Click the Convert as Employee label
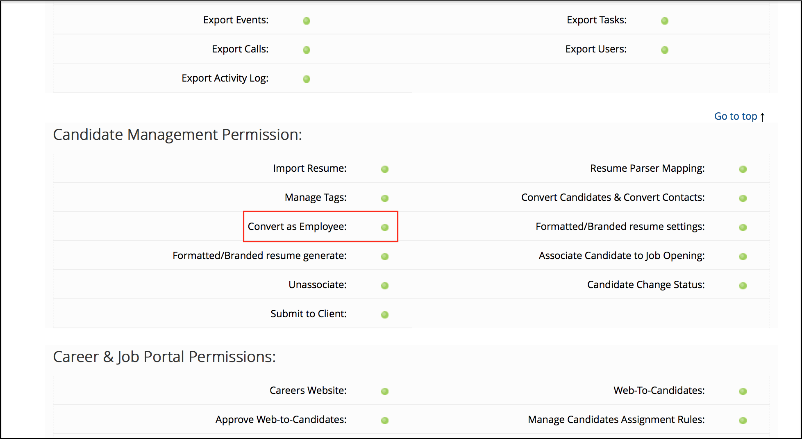802x439 pixels. click(297, 227)
